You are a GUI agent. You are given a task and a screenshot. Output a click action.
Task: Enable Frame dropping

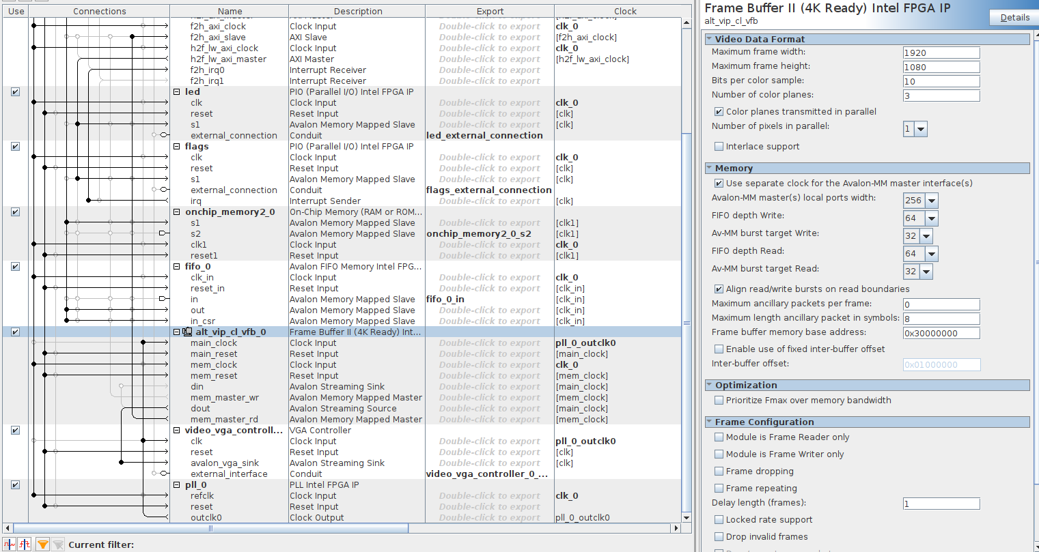tap(719, 471)
